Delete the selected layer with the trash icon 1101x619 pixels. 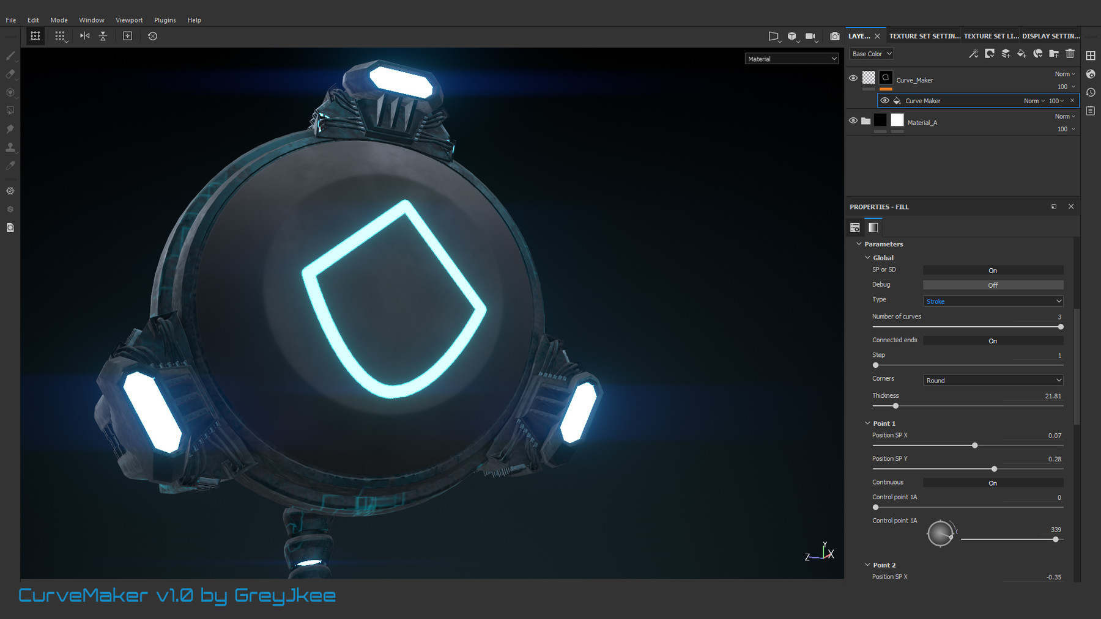pos(1070,54)
